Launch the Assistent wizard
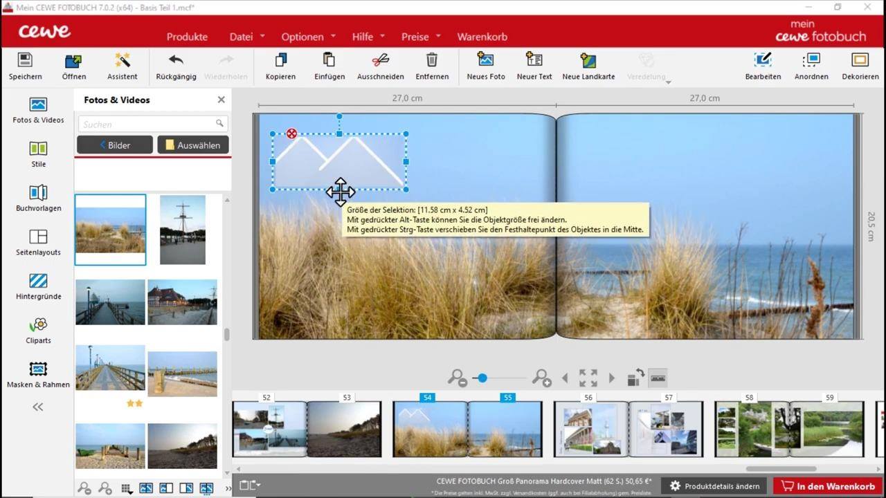 tap(123, 66)
